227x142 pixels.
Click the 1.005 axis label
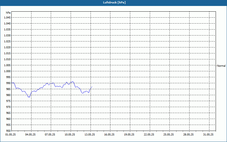[x=7, y=65]
